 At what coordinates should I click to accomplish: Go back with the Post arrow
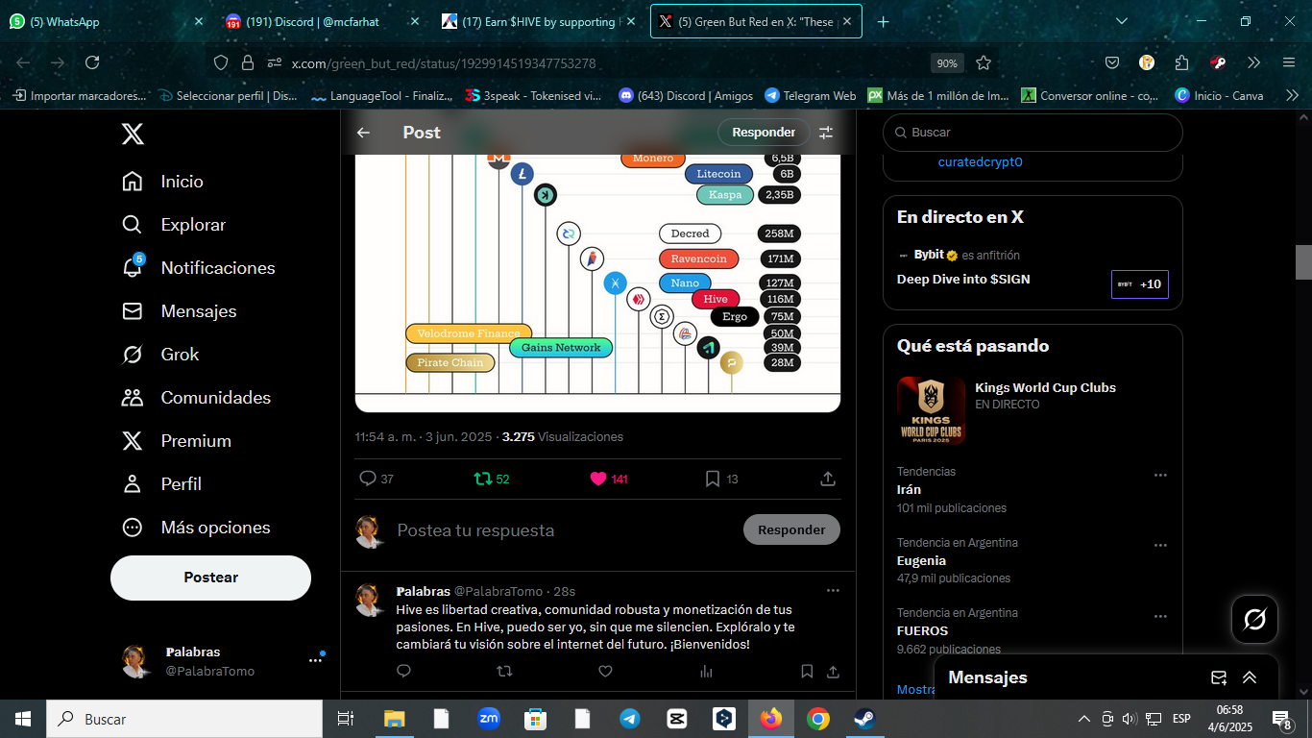(363, 133)
